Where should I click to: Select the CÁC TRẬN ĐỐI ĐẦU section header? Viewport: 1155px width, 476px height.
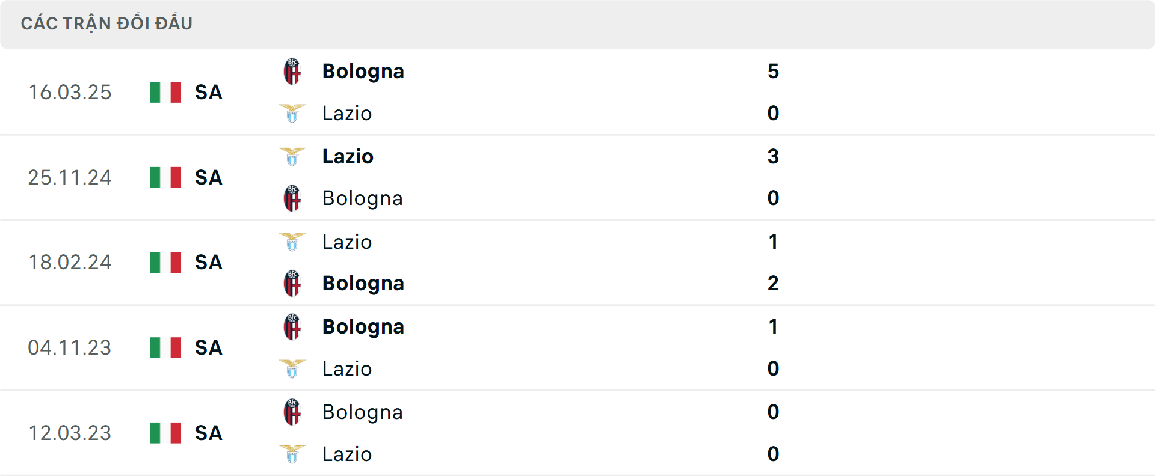(x=107, y=23)
